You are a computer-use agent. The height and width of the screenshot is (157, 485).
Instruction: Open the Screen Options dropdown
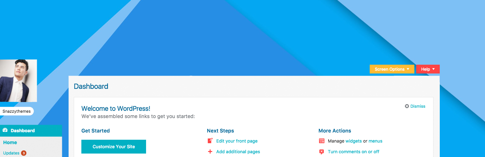coord(392,69)
